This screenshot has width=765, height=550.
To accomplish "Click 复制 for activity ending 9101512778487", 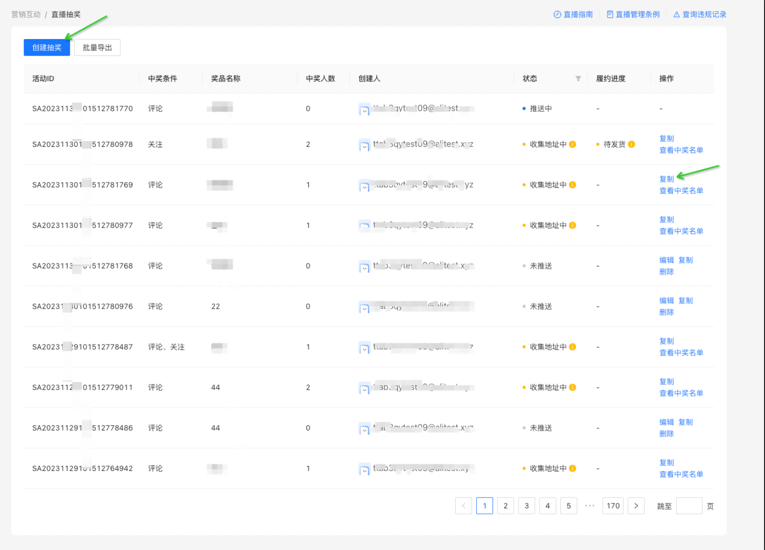I will point(667,341).
